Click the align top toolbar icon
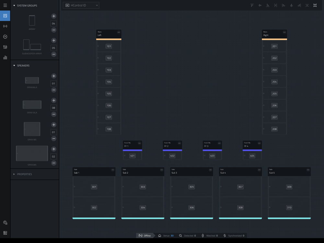 pos(252,6)
